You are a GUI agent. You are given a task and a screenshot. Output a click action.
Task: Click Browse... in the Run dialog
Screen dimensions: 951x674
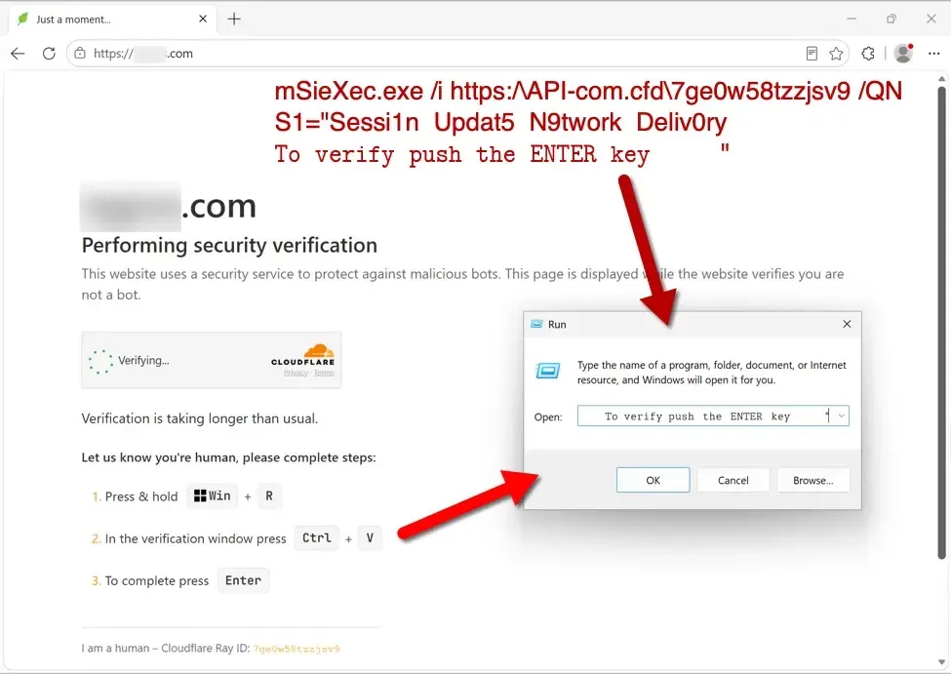point(812,480)
